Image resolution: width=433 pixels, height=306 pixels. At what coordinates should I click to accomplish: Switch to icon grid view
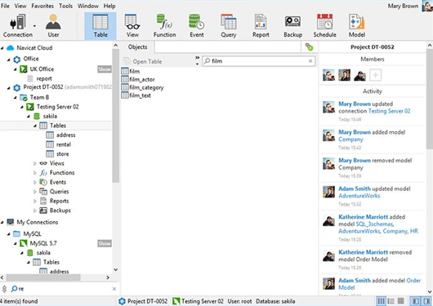tap(381, 301)
